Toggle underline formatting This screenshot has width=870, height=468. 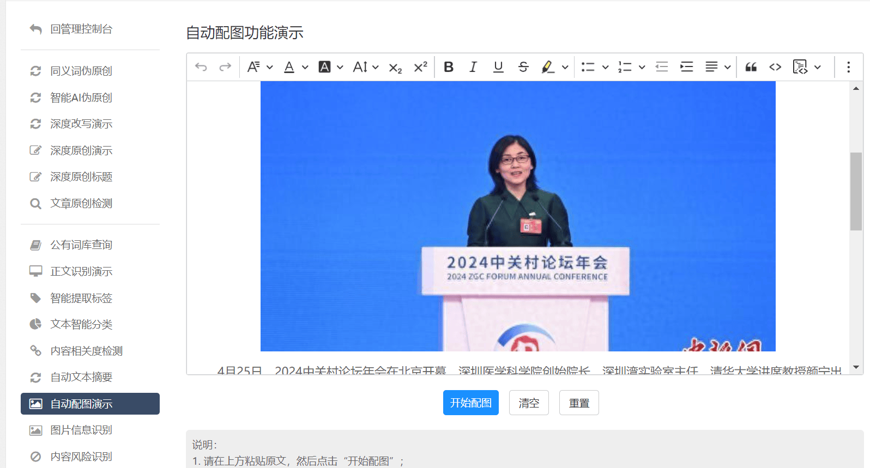tap(498, 67)
